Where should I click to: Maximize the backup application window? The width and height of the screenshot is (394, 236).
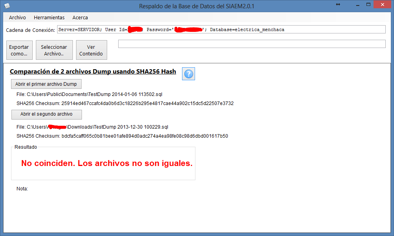[x=368, y=5]
